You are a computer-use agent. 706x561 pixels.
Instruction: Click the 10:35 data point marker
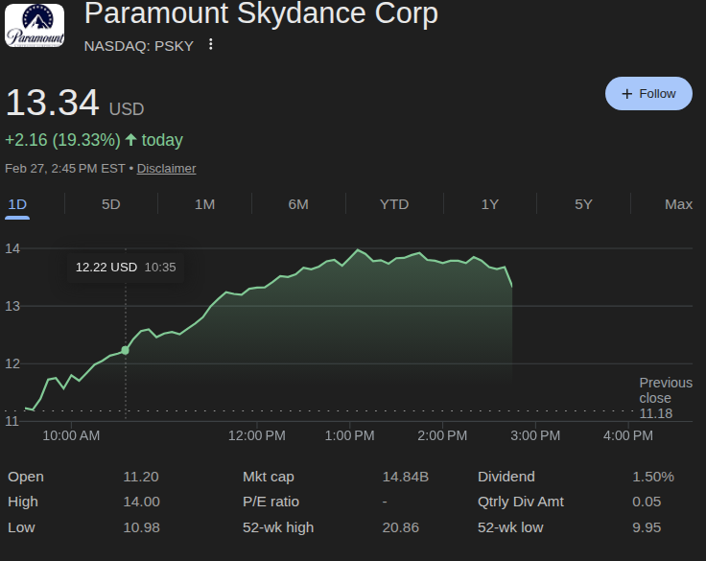coord(125,350)
